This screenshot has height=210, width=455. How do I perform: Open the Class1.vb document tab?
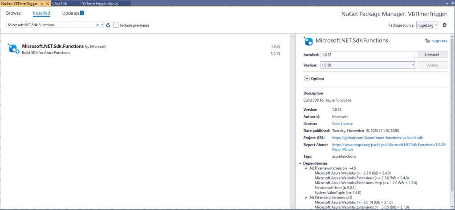pyautogui.click(x=60, y=3)
